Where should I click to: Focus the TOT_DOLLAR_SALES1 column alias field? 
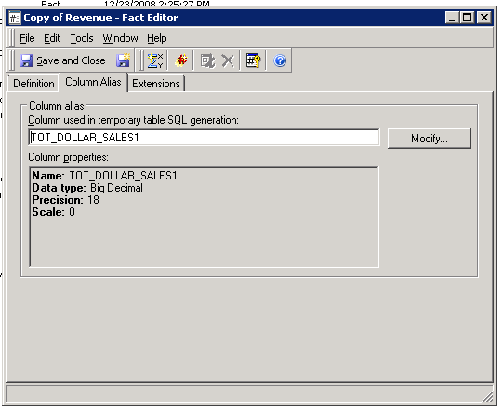(x=204, y=138)
